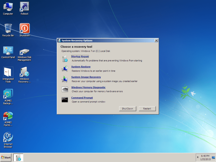Click the title bar icon of System Recovery Options
The width and height of the screenshot is (216, 162).
59,41
